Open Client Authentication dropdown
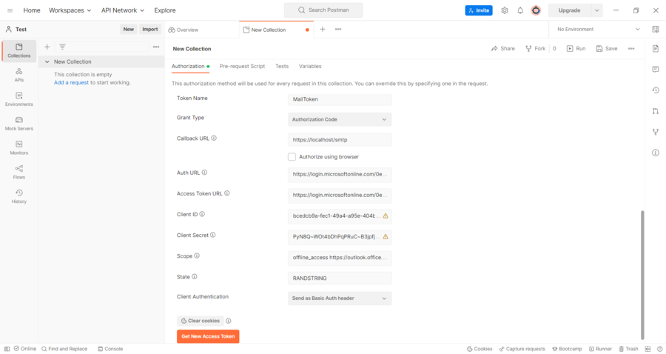The width and height of the screenshot is (666, 354). click(340, 298)
